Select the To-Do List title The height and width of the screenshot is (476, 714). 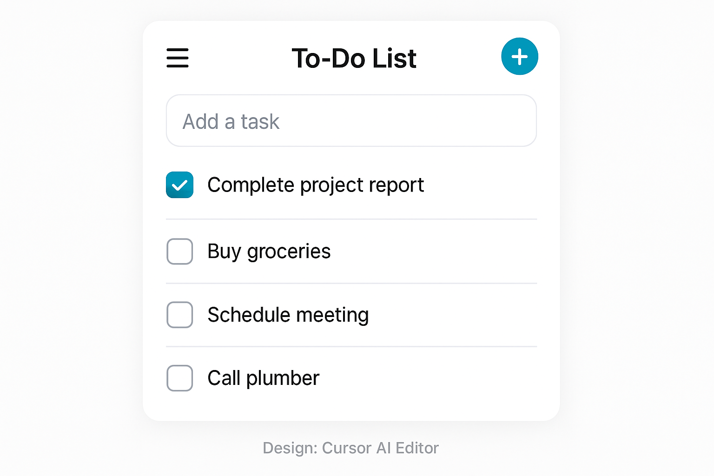tap(354, 58)
